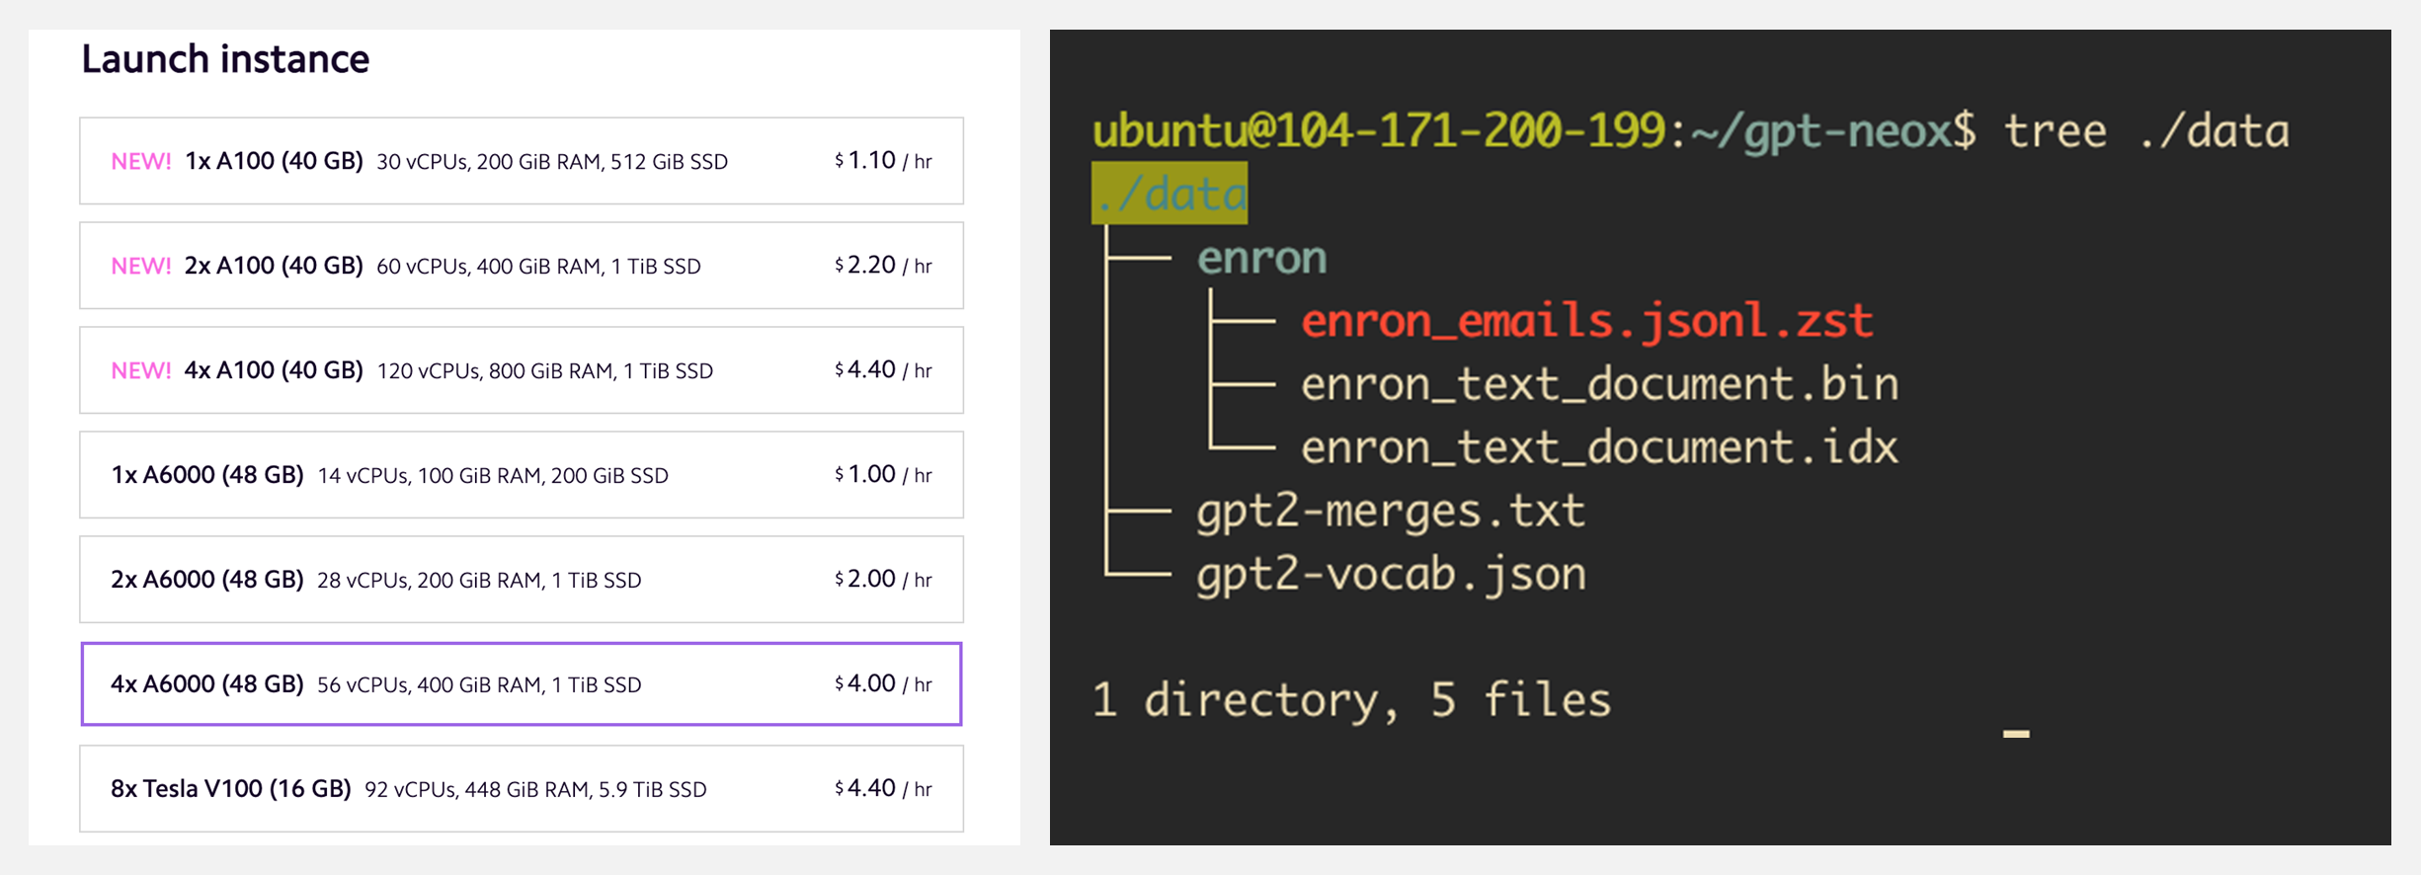Click the 8x Tesla V100 row's $4.40 / hr price
Viewport: 2421px width, 875px height.
pos(883,789)
